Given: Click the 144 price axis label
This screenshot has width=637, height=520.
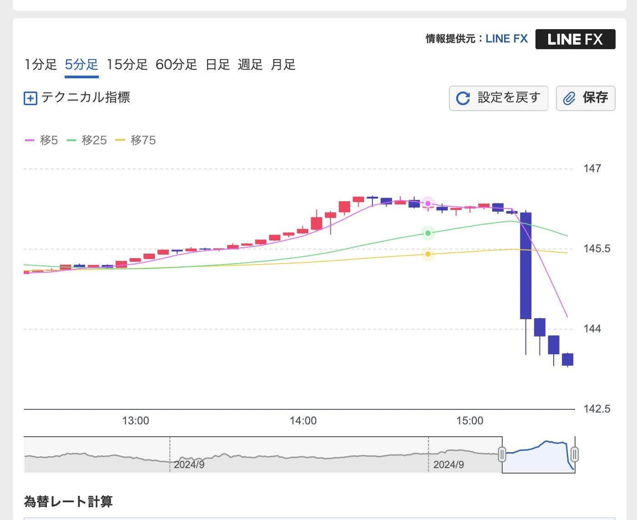Looking at the screenshot, I should (592, 329).
